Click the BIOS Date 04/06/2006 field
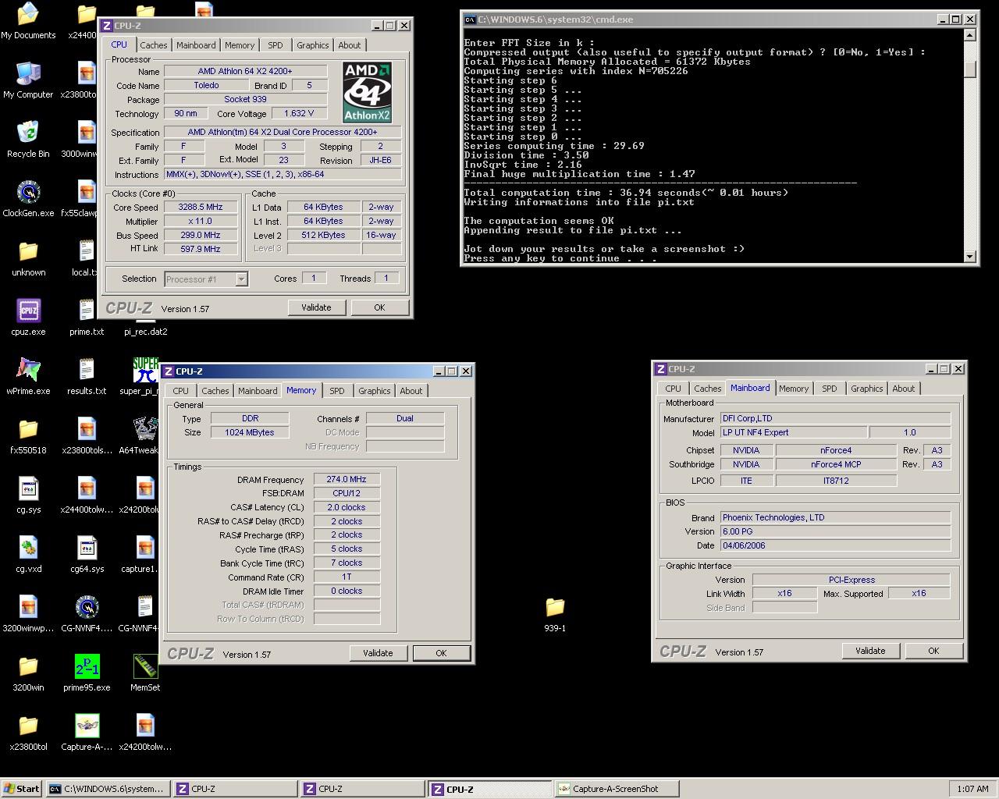Viewport: 999px width, 799px height. coord(835,545)
